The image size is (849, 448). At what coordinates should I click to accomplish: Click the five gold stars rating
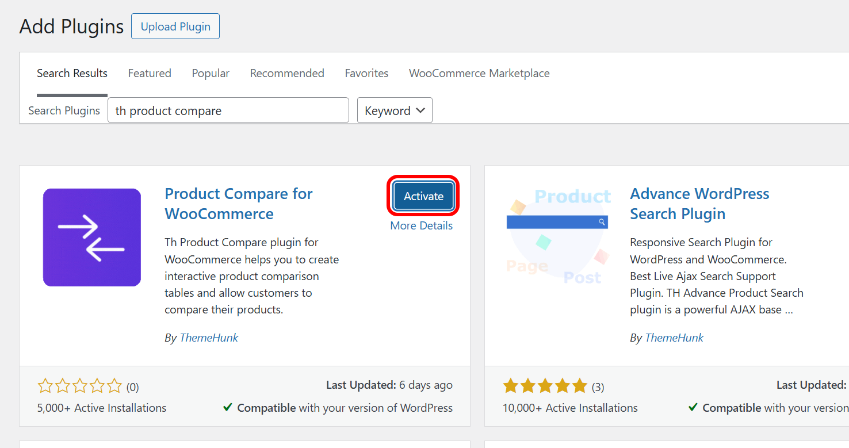click(545, 386)
